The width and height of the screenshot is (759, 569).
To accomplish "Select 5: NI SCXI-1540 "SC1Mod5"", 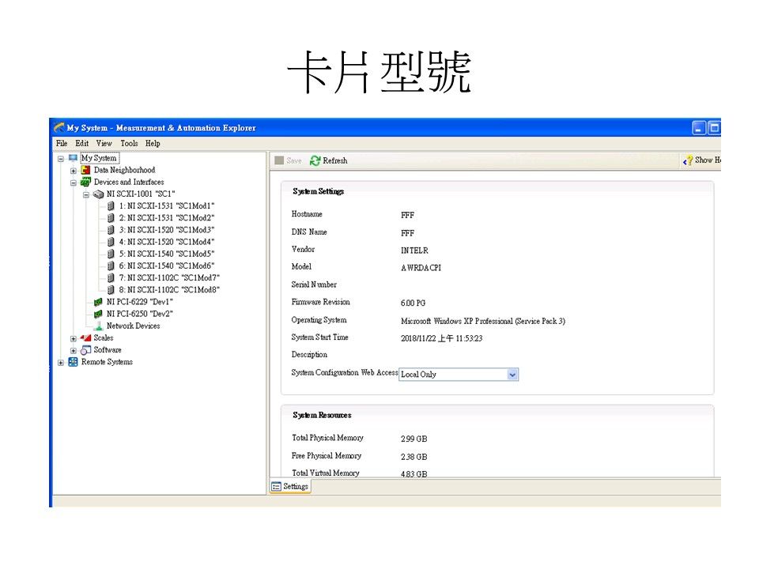I will point(167,254).
